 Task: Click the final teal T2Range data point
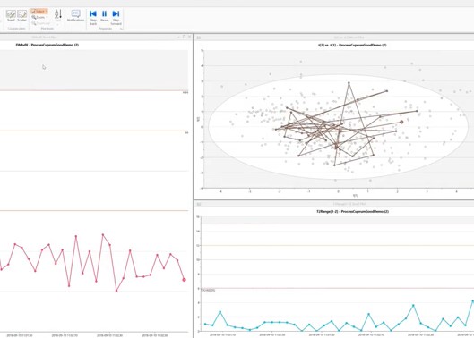[x=472, y=300]
